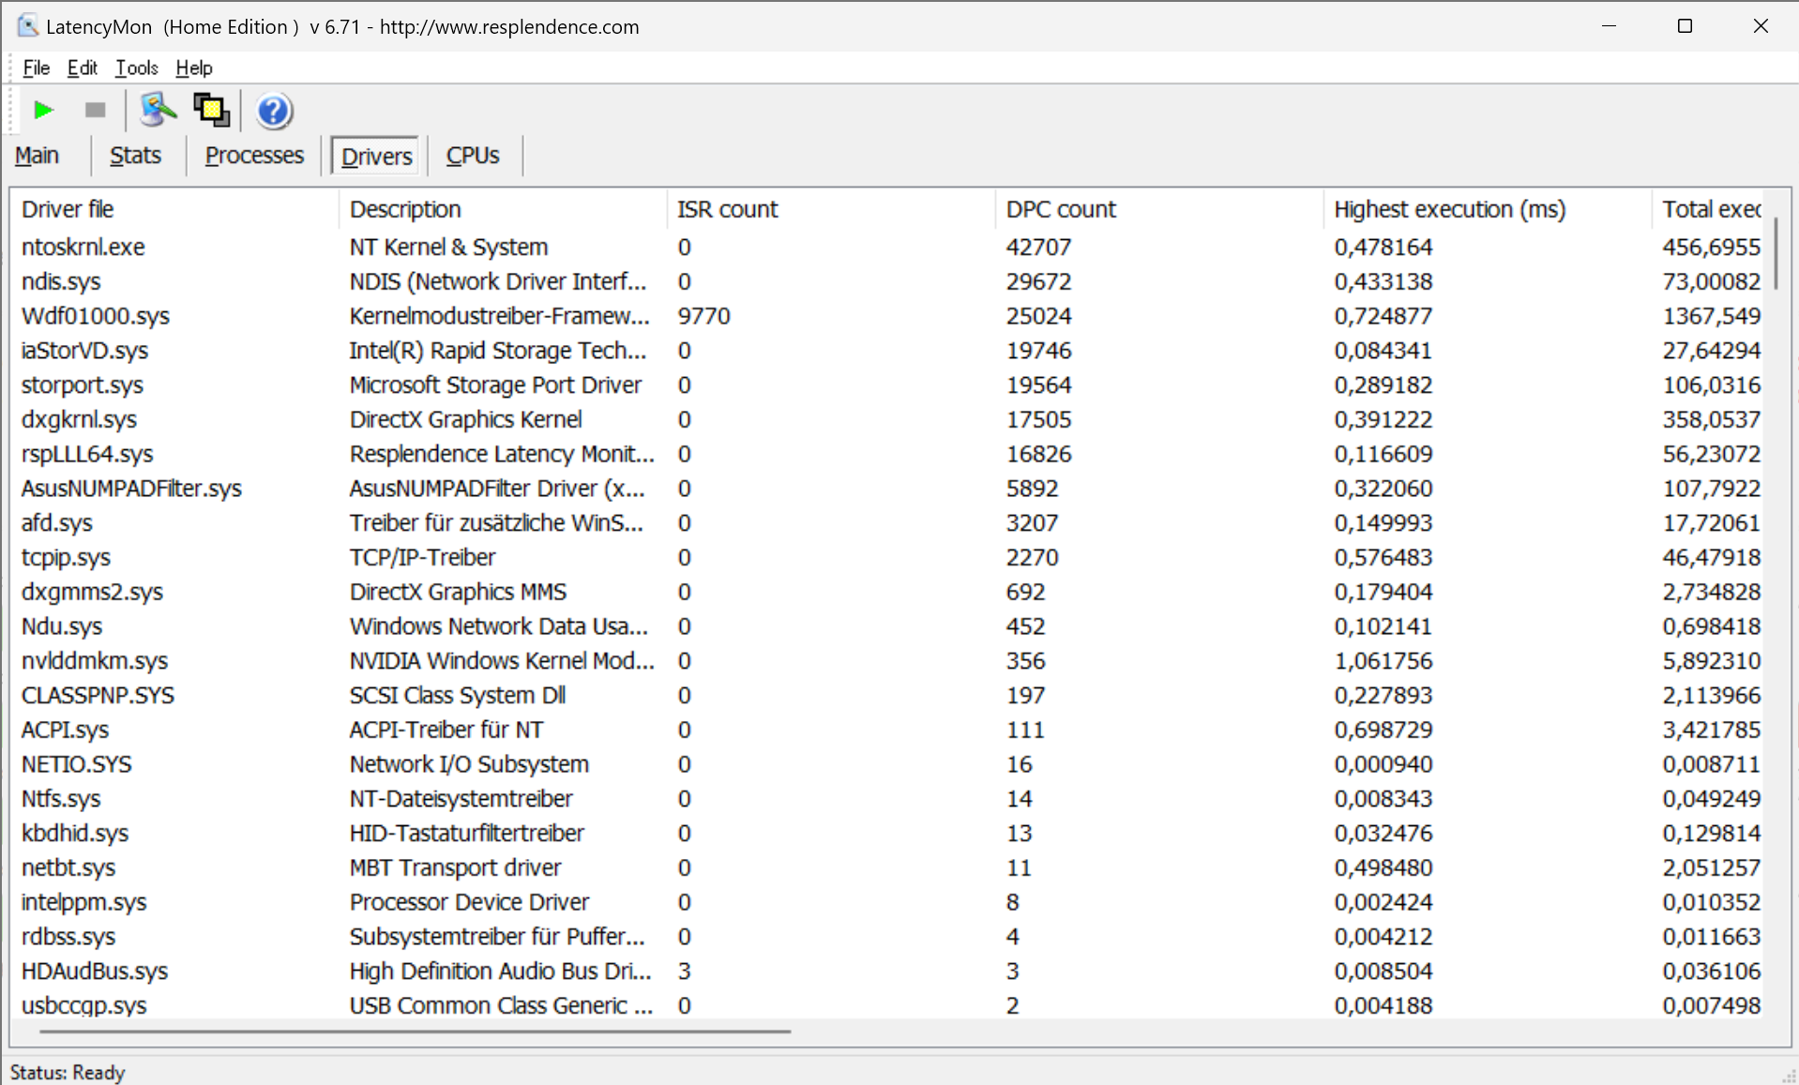
Task: Open the options tool icon in toolbar
Action: pos(158,111)
